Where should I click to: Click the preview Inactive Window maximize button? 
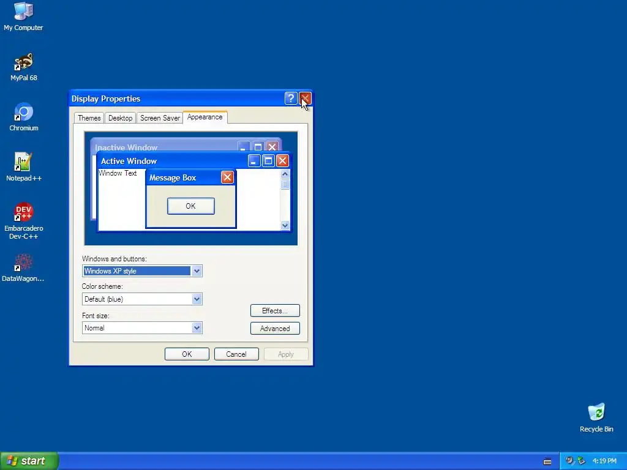[x=258, y=147]
